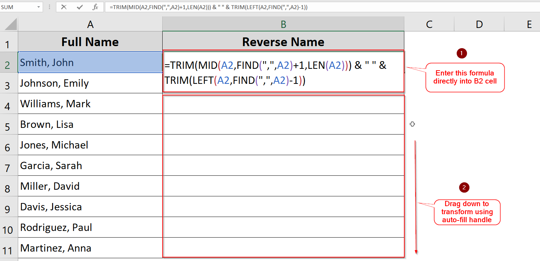Select the 'Davis, Jessica' cell
The width and height of the screenshot is (540, 261).
pyautogui.click(x=90, y=206)
